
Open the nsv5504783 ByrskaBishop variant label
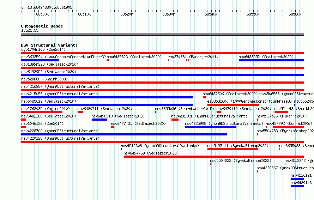[x=285, y=131]
